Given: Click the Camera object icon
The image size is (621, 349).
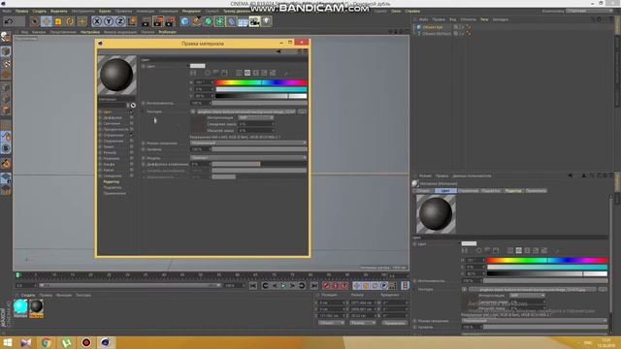Looking at the screenshot, I should point(254,21).
